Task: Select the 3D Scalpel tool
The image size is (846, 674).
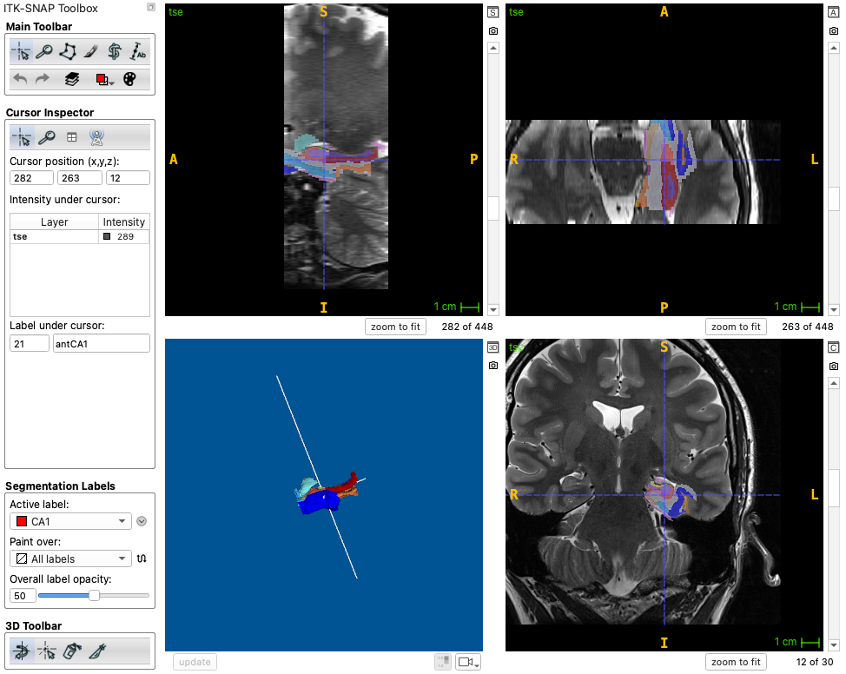Action: tap(97, 651)
